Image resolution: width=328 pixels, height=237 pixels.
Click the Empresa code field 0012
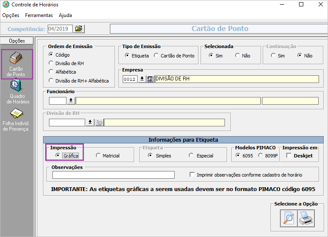pyautogui.click(x=130, y=79)
